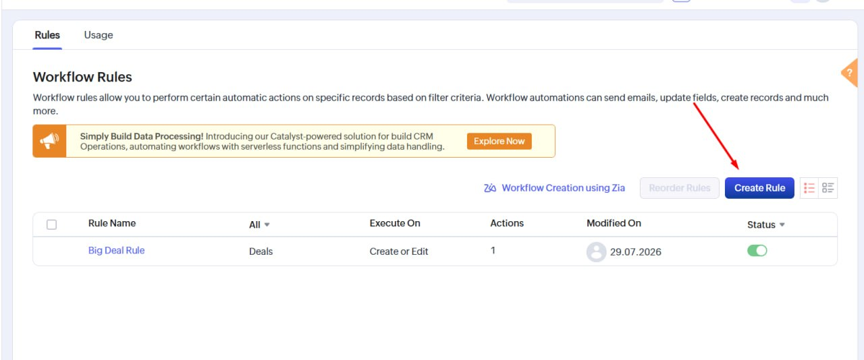The image size is (864, 360).
Task: Click the Modified On column header
Action: [614, 223]
